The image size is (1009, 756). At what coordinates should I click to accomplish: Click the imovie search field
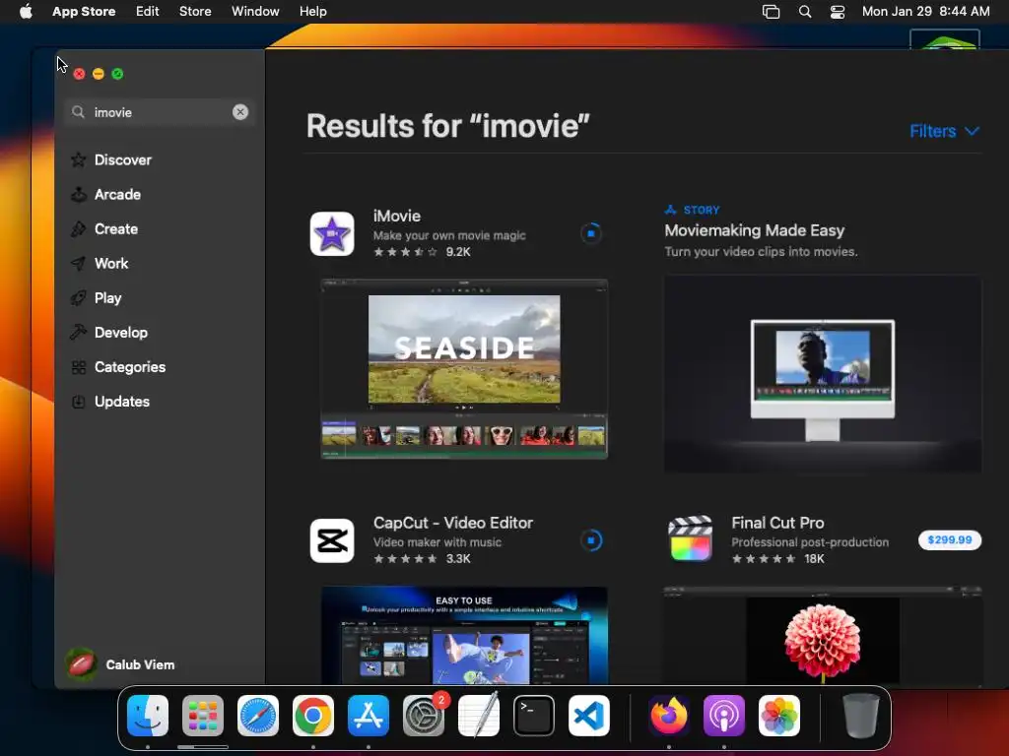pyautogui.click(x=159, y=112)
